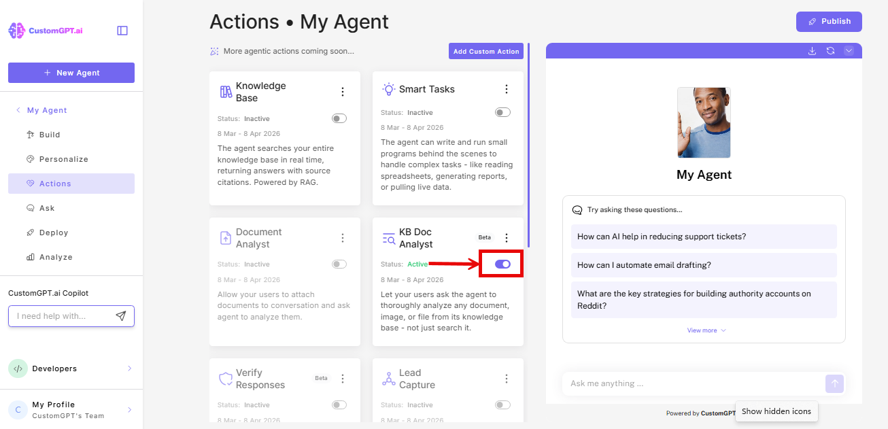Select the Smart Tasks lightbulb icon
Screen dimensions: 888x429
point(388,88)
